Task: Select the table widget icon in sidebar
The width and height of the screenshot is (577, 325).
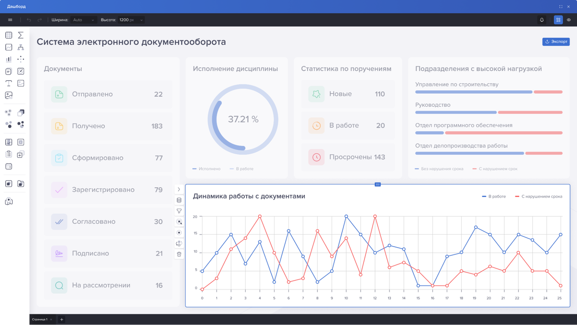Action: [x=9, y=35]
